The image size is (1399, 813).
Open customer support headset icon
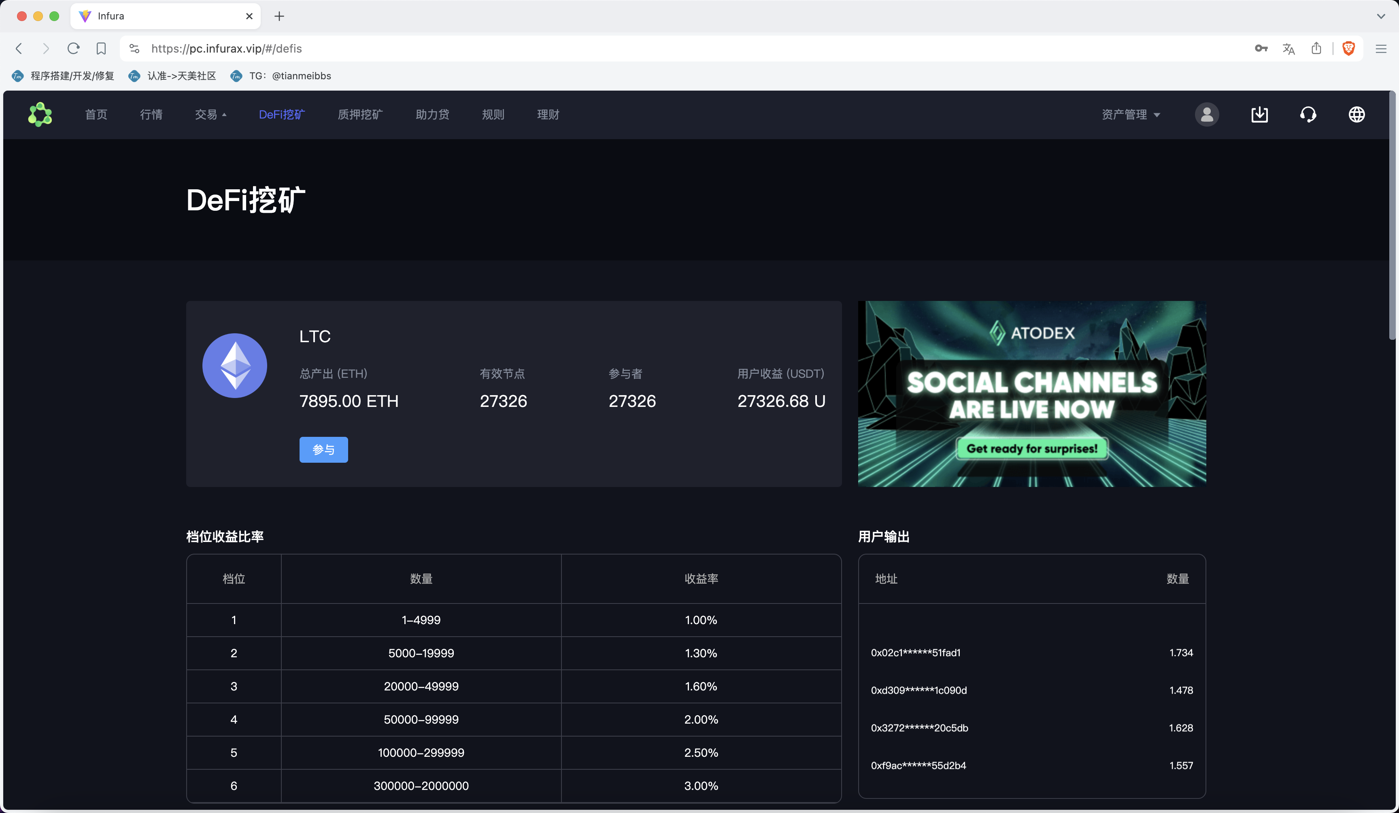pyautogui.click(x=1308, y=114)
